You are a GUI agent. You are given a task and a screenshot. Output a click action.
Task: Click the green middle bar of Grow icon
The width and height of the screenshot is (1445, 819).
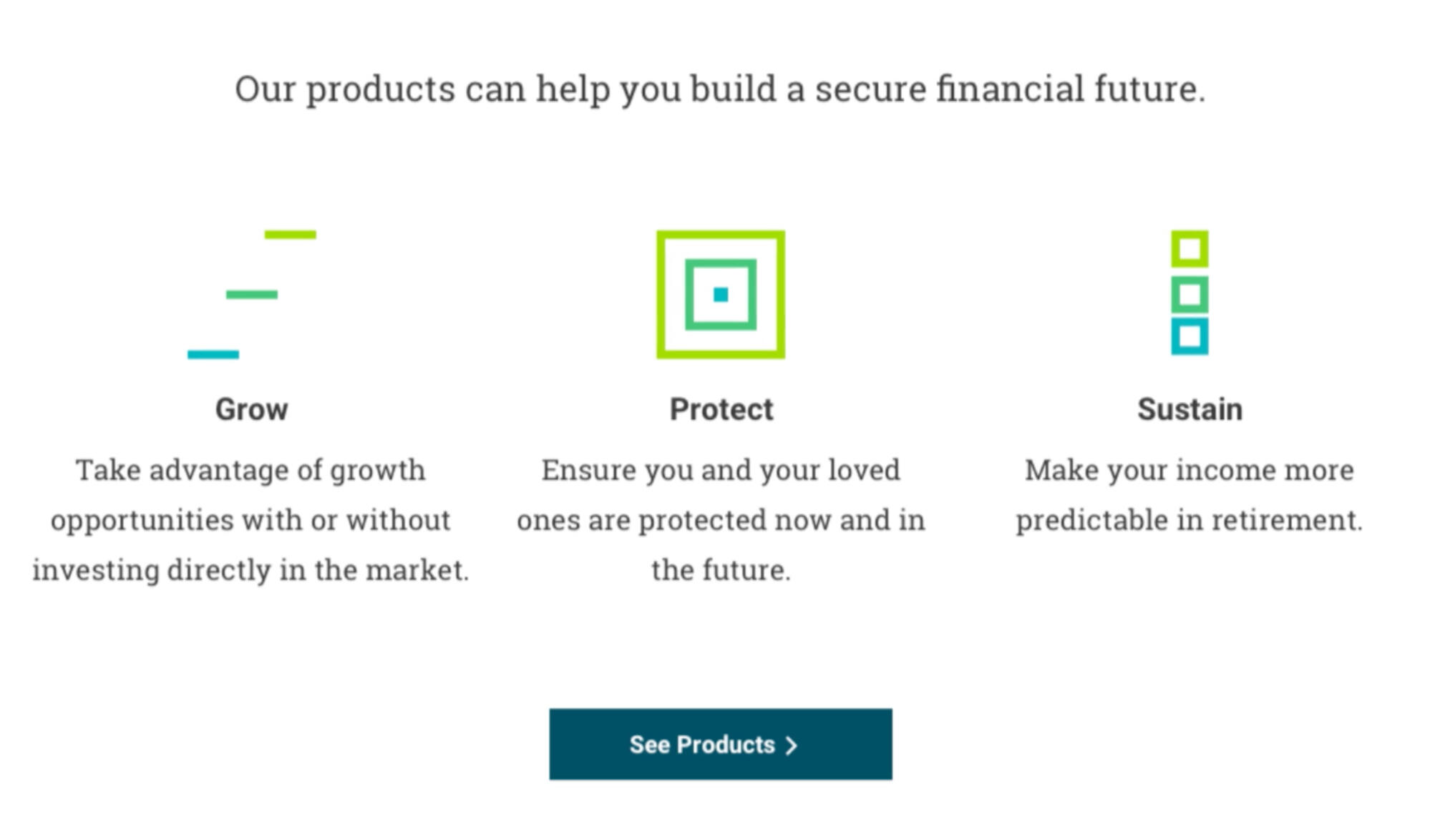[x=251, y=295]
